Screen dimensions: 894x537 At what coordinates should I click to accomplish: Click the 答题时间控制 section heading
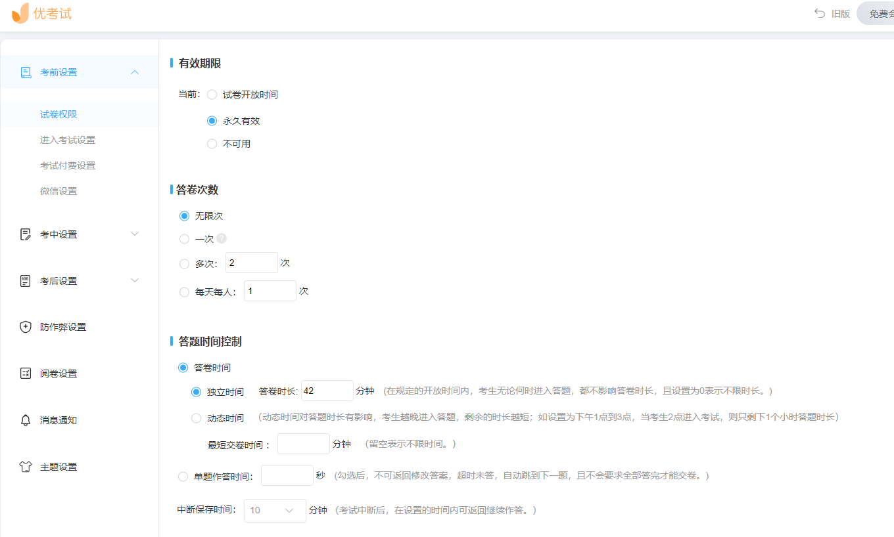210,341
